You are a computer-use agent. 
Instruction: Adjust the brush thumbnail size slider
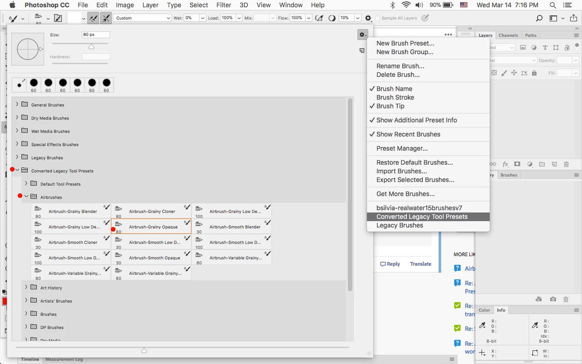[144, 350]
